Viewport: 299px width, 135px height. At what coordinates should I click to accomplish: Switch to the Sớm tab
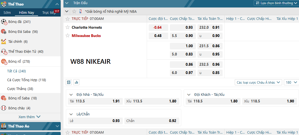7,13
